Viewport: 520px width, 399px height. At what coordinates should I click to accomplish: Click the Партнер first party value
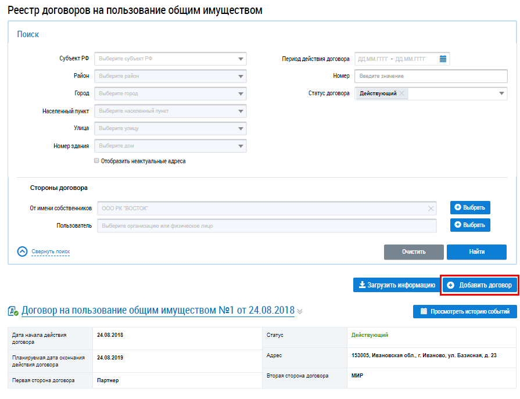(x=108, y=380)
